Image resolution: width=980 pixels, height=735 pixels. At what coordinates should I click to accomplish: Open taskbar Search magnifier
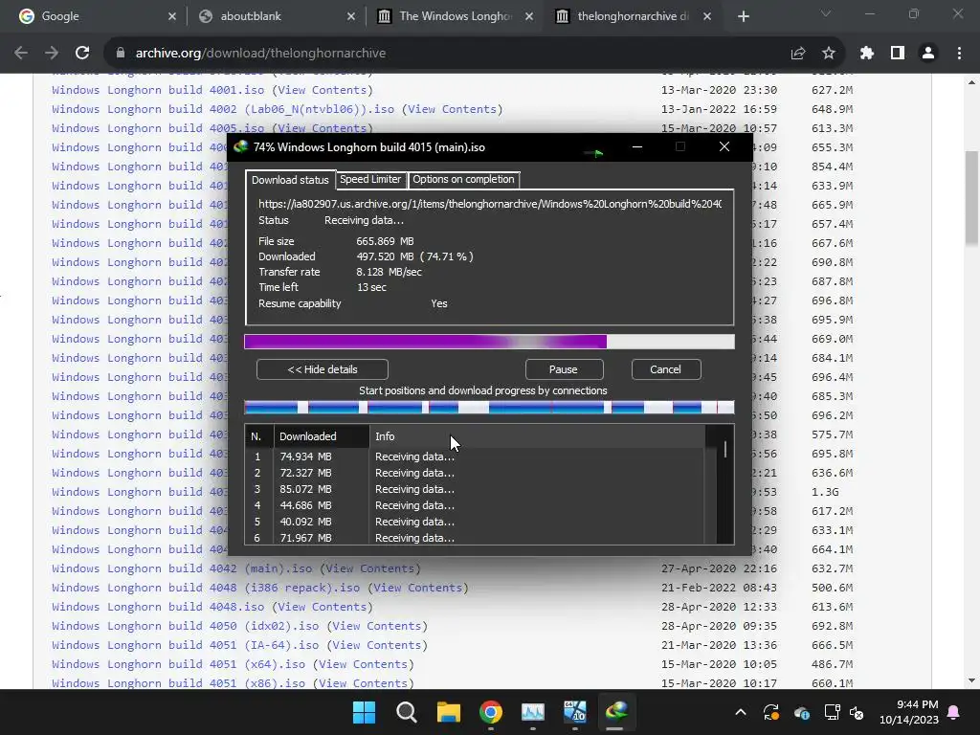point(406,712)
